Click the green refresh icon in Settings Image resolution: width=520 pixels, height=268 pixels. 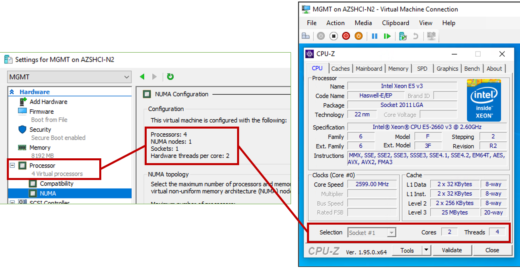pos(170,77)
